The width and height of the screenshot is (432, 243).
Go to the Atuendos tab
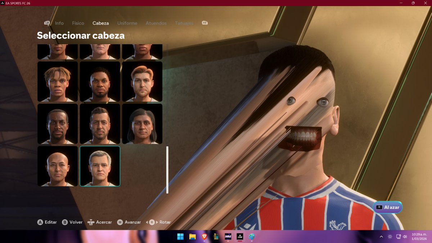pyautogui.click(x=156, y=23)
